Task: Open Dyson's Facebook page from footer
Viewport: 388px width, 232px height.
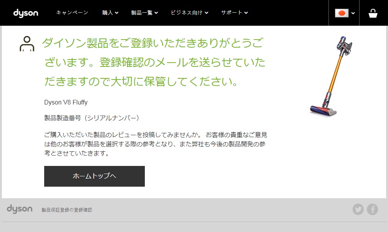Action: (x=372, y=209)
